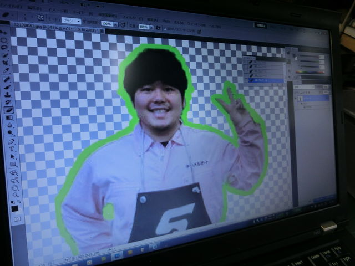Adjust the red slider in Color panel
355x266 pixels.
tap(309, 55)
